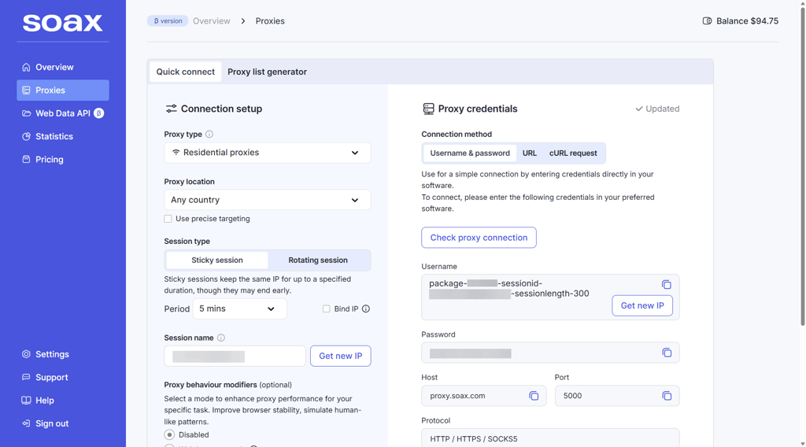Click Sign out link
The image size is (806, 447).
[x=63, y=424]
